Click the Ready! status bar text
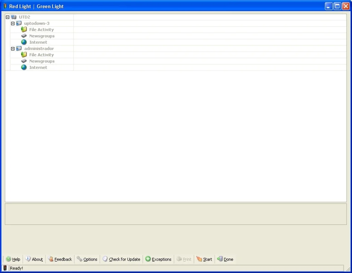The height and width of the screenshot is (273, 352). click(x=16, y=268)
